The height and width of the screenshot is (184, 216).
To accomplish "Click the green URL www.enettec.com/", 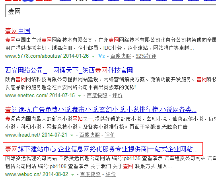I will pos(26,96).
